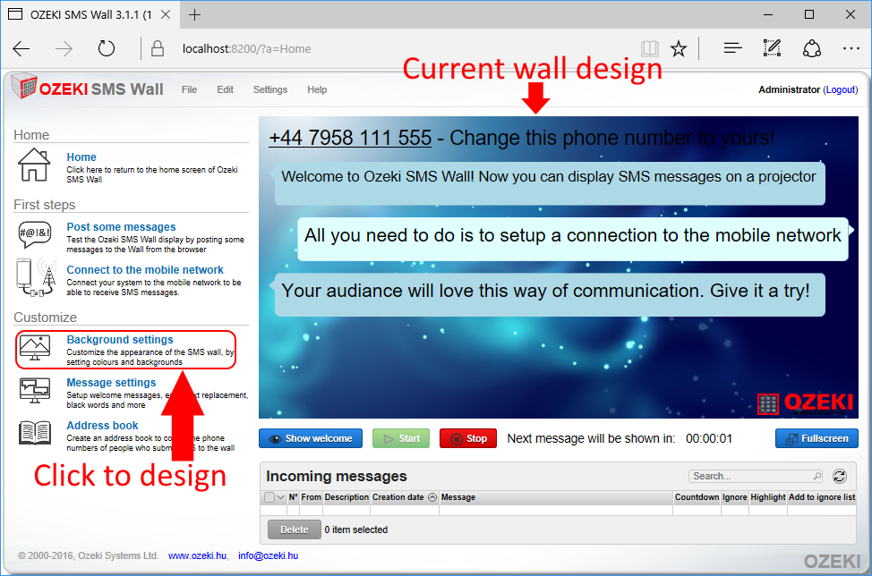The height and width of the screenshot is (576, 872).
Task: Open the Settings menu
Action: pyautogui.click(x=270, y=89)
